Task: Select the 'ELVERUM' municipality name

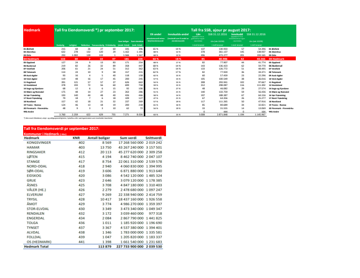Action: (35, 195)
